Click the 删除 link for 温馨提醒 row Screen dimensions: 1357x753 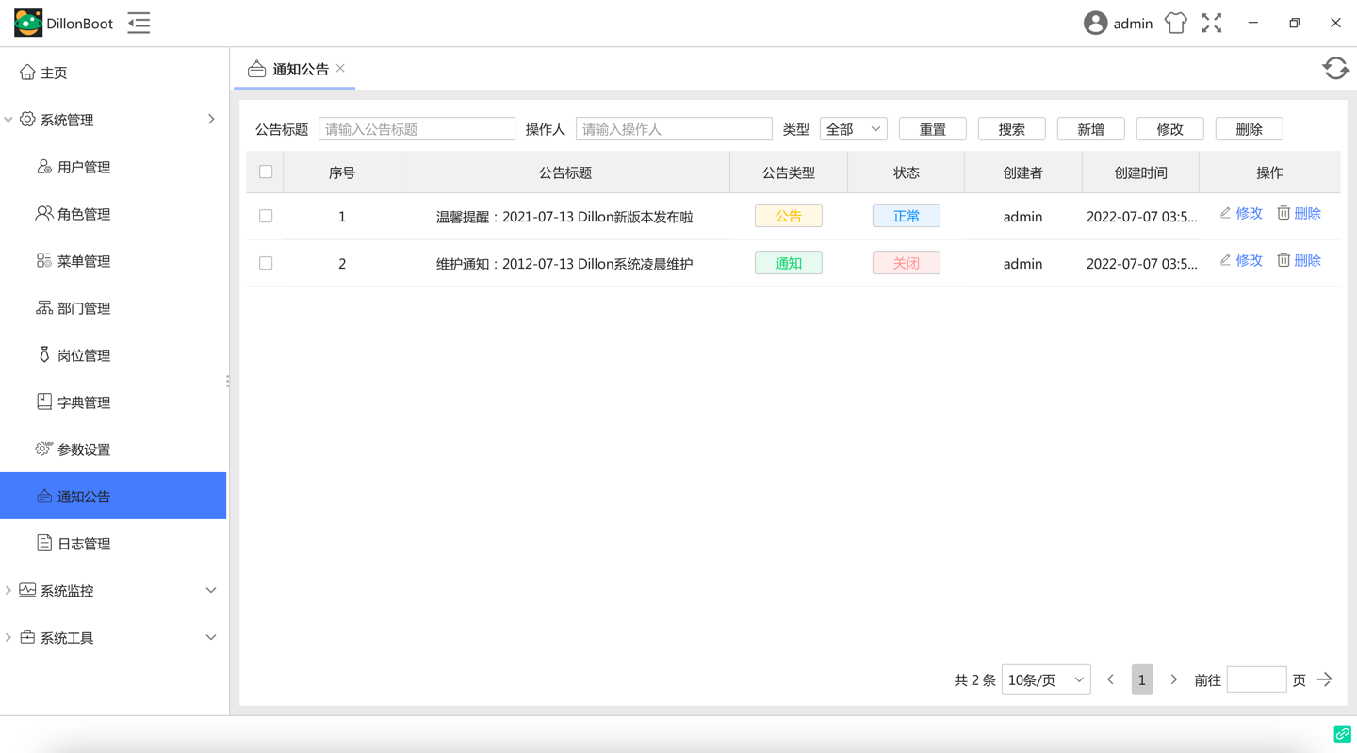pyautogui.click(x=1308, y=213)
